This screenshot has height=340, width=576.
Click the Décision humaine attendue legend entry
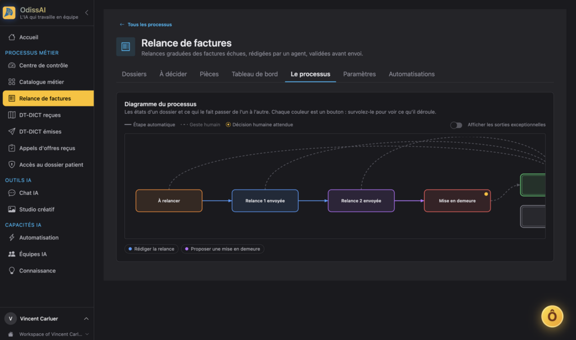coord(259,124)
